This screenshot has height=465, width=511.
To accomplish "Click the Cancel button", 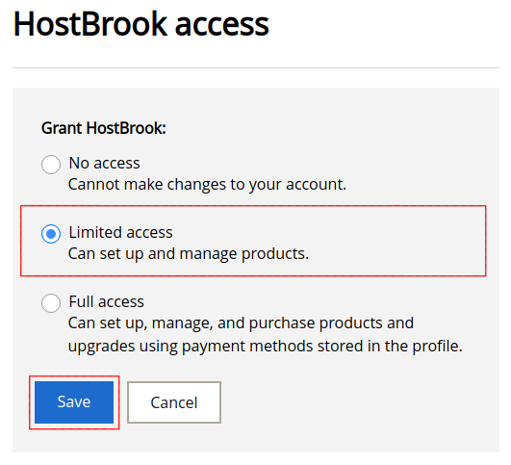I will [x=174, y=402].
